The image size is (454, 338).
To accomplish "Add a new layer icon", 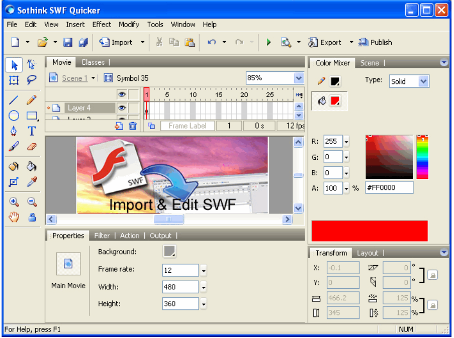I will coord(119,126).
